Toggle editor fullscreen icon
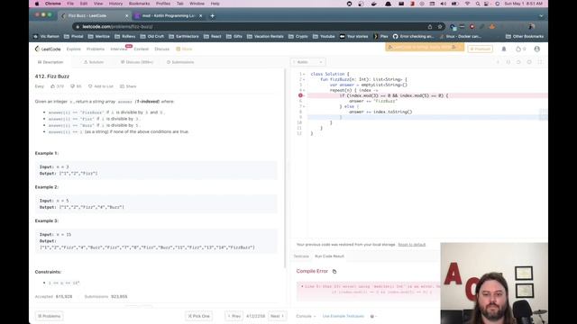 point(540,62)
